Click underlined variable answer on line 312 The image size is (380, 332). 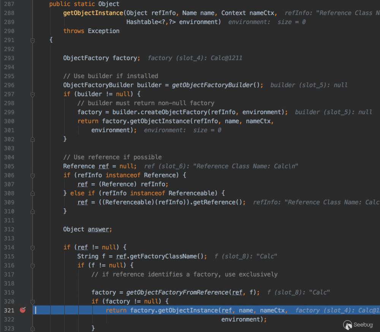point(99,229)
